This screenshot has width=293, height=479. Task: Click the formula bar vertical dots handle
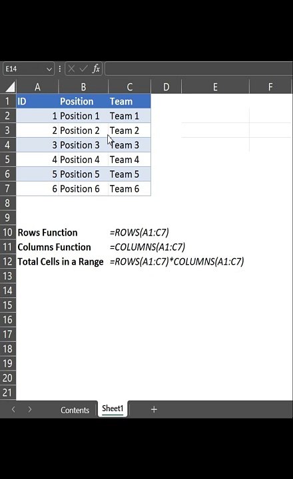coord(60,69)
